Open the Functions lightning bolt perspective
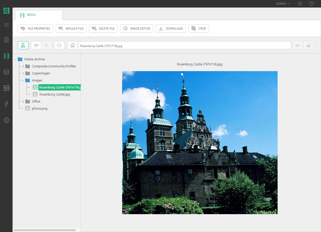This screenshot has height=232, width=321. pos(7,104)
